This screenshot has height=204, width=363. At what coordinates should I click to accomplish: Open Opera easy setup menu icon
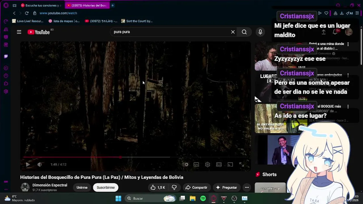[357, 13]
